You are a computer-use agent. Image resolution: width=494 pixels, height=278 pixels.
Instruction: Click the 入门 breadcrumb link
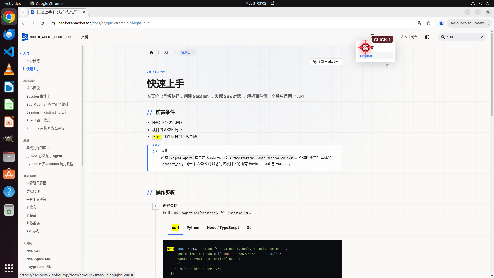[167, 53]
